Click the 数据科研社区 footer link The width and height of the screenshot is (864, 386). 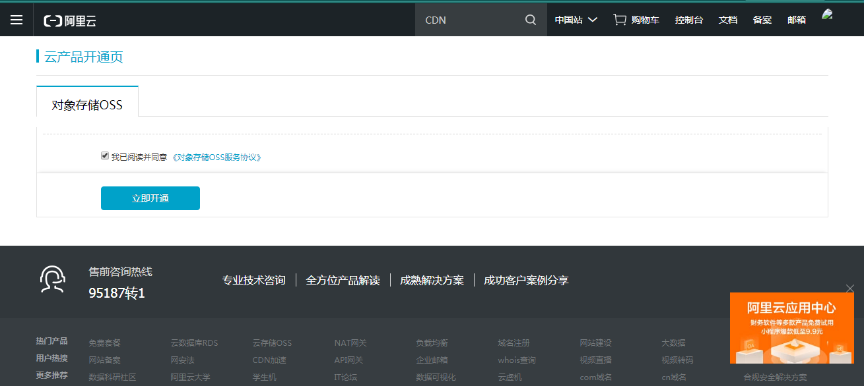click(x=112, y=377)
